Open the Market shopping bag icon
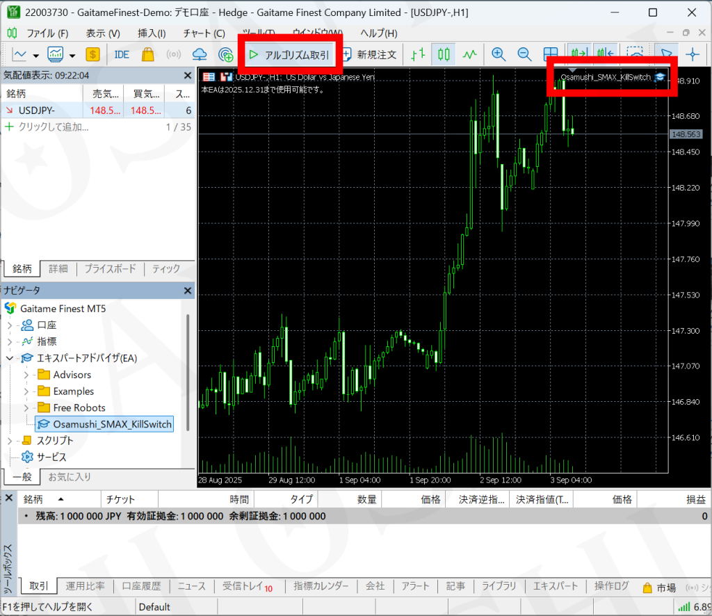The image size is (712, 616). 147,54
